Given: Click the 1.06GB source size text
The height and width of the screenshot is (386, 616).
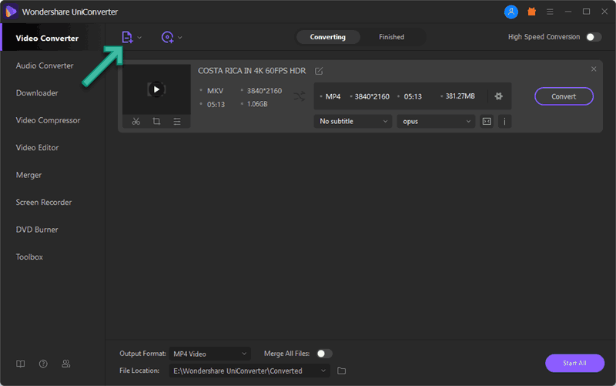Looking at the screenshot, I should [257, 104].
